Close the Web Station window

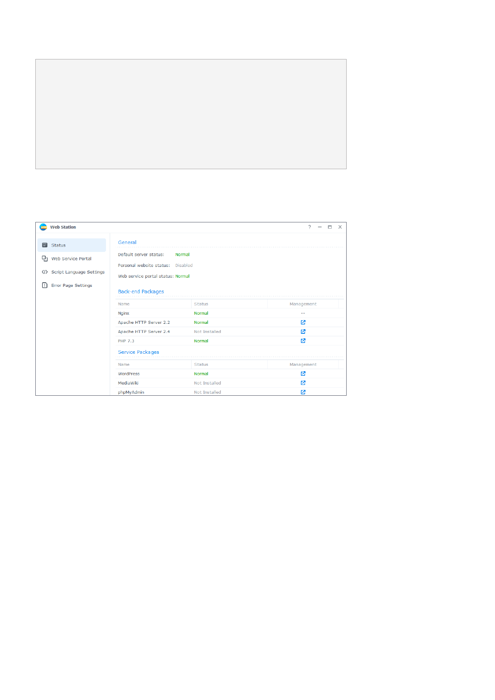point(340,227)
